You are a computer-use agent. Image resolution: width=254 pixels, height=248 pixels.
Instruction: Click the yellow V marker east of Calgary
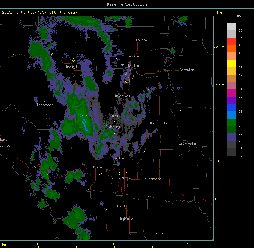[x=126, y=172]
